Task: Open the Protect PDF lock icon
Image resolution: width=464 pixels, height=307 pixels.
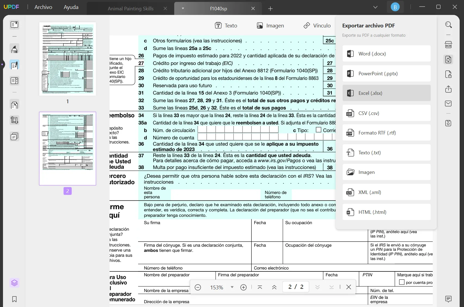Action: (449, 74)
